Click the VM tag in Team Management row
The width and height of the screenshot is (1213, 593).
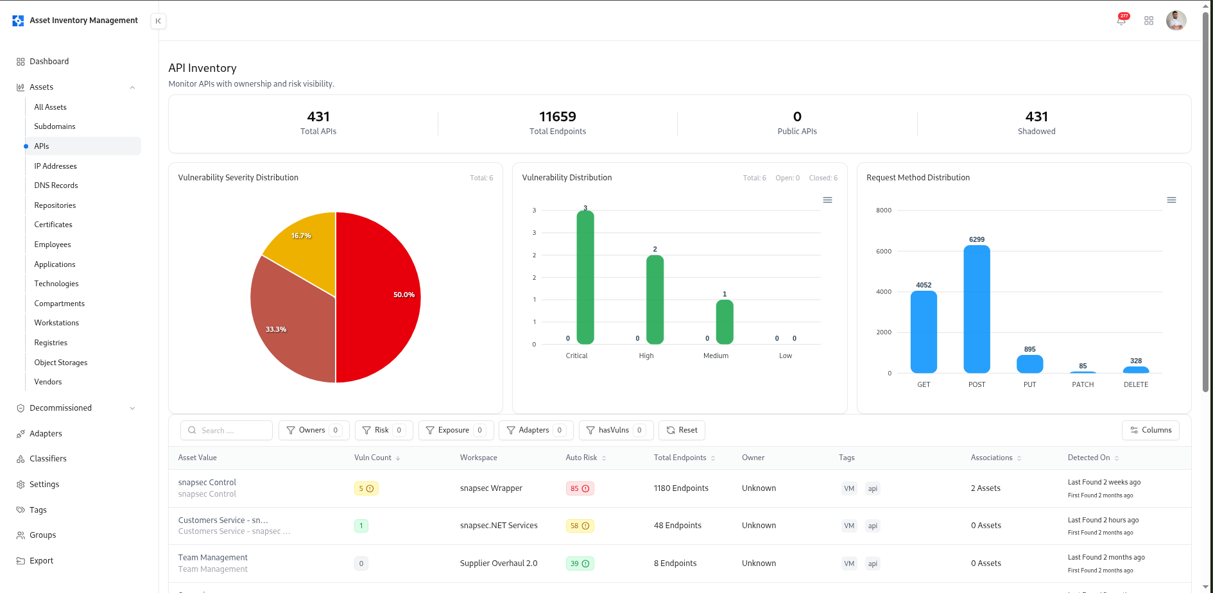pyautogui.click(x=849, y=563)
